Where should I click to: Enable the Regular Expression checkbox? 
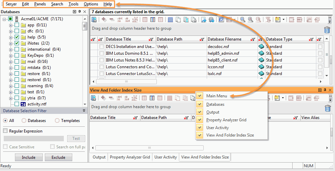[5, 131]
